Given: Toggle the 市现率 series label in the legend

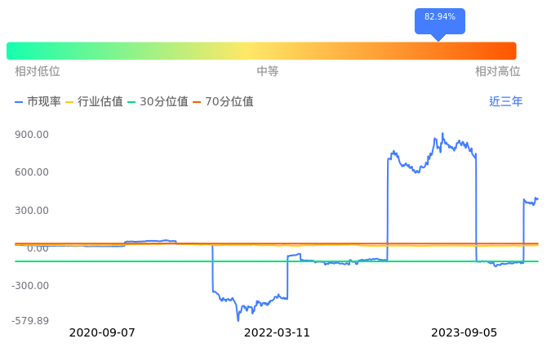Looking at the screenshot, I should pyautogui.click(x=44, y=102).
